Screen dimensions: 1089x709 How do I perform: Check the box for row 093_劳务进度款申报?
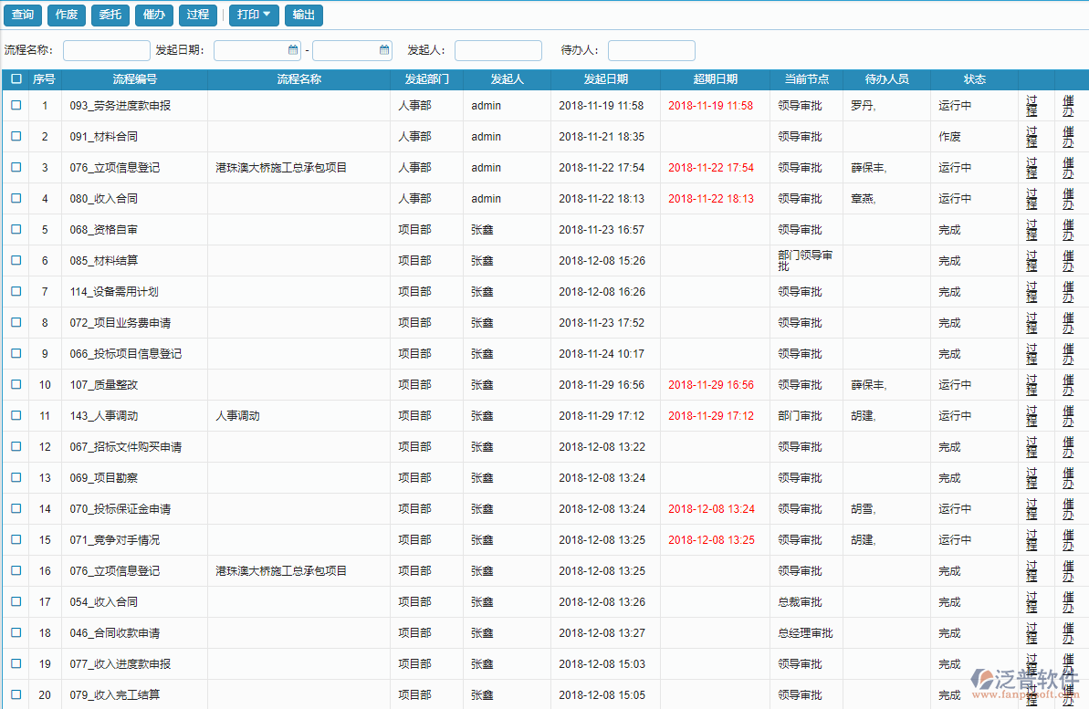click(x=16, y=105)
